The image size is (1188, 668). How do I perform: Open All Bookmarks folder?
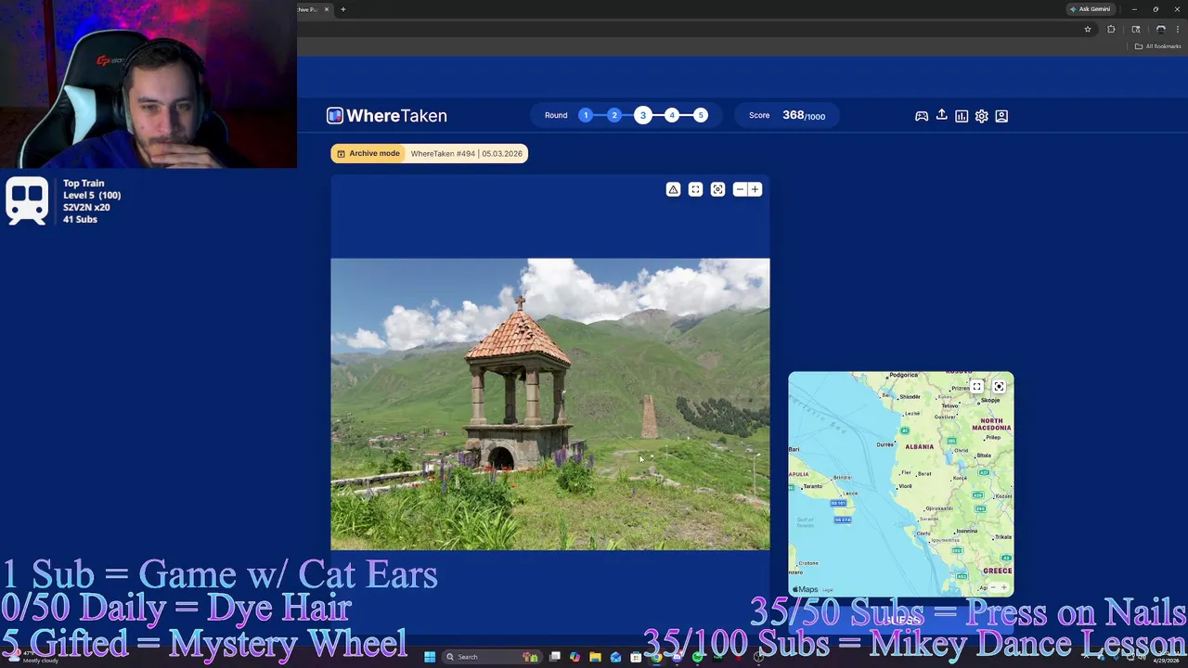click(x=1156, y=46)
